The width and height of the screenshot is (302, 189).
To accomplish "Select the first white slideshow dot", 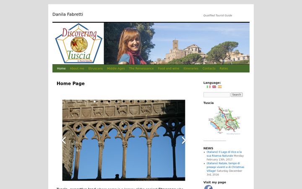I will click(x=94, y=101).
